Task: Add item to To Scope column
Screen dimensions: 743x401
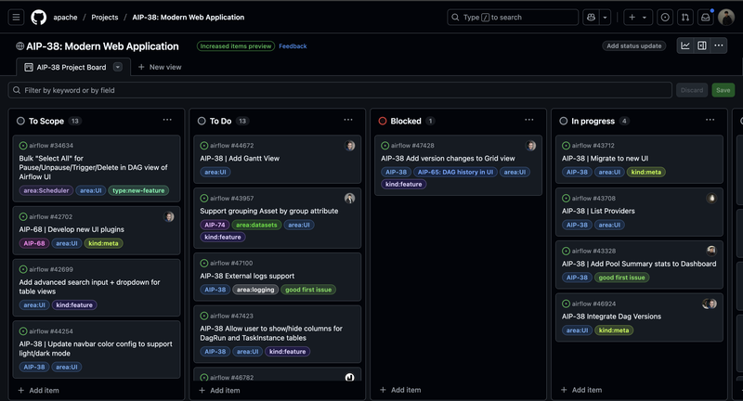Action: (x=39, y=390)
